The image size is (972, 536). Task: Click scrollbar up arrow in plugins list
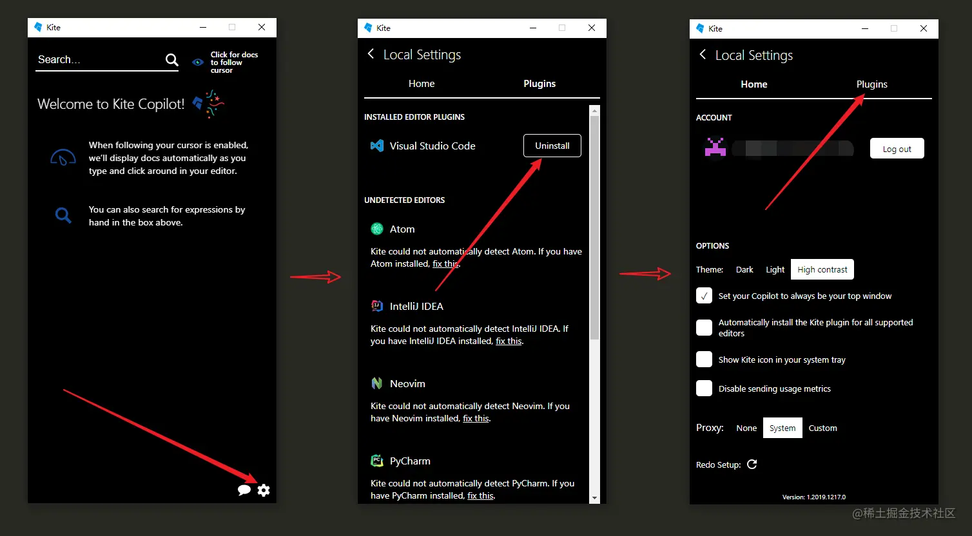(595, 110)
